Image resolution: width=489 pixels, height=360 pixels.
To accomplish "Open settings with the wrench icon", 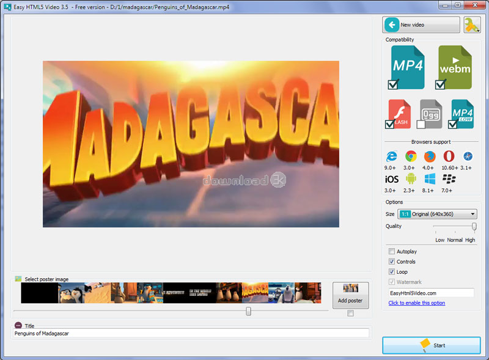I will [x=471, y=25].
